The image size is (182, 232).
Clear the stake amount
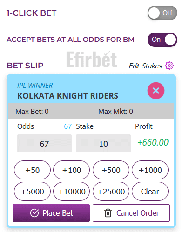point(150,192)
